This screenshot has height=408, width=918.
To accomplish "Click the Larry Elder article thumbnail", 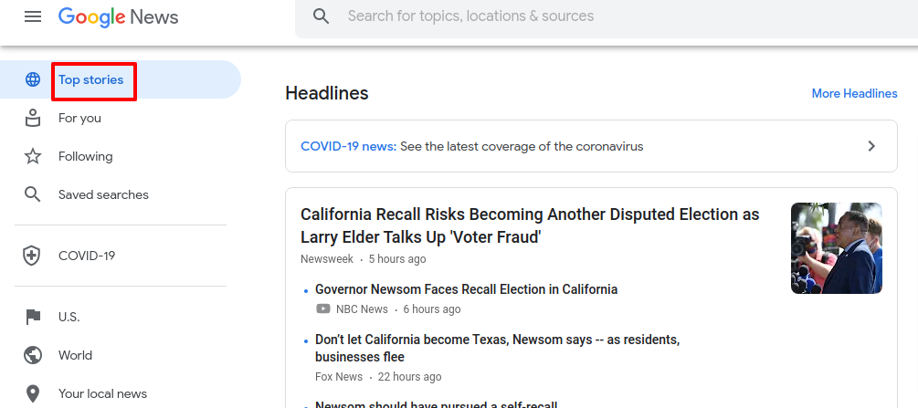I will click(836, 248).
